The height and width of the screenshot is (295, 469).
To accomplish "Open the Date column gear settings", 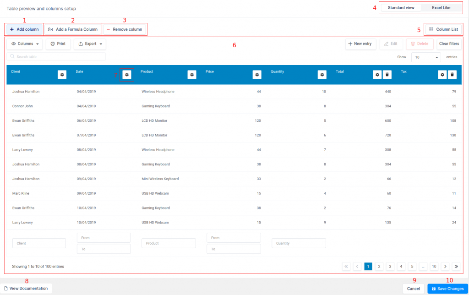I will pyautogui.click(x=127, y=74).
